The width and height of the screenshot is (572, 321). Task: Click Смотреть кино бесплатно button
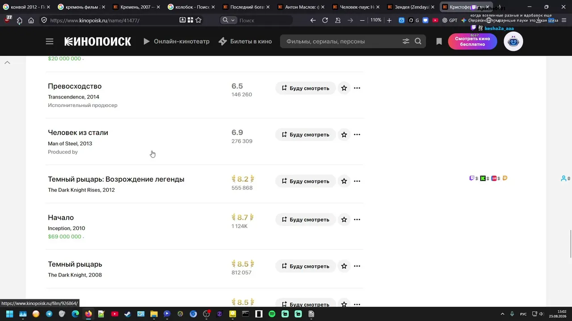(x=472, y=41)
